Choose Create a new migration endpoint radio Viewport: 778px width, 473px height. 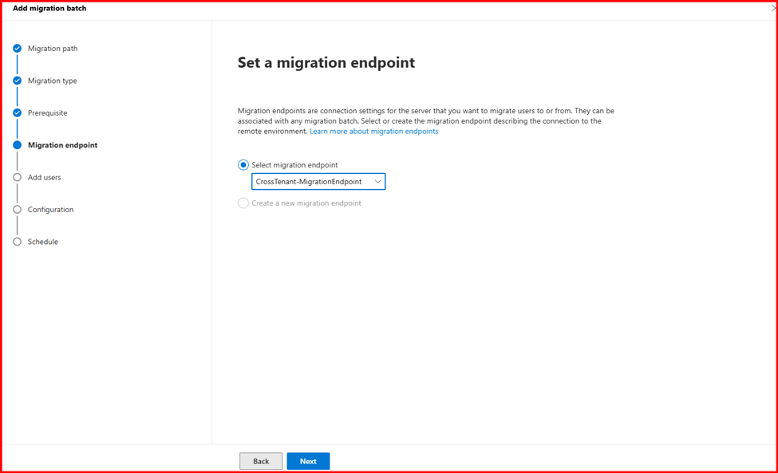point(243,203)
